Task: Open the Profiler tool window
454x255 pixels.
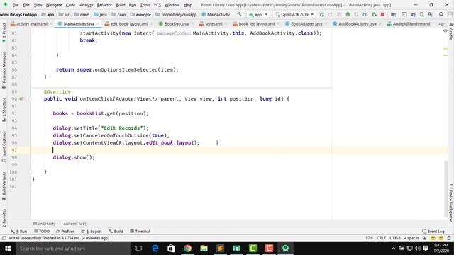Action: pos(65,232)
